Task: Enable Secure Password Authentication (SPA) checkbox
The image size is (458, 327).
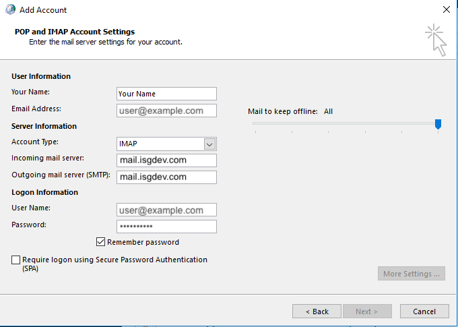Action: click(16, 260)
